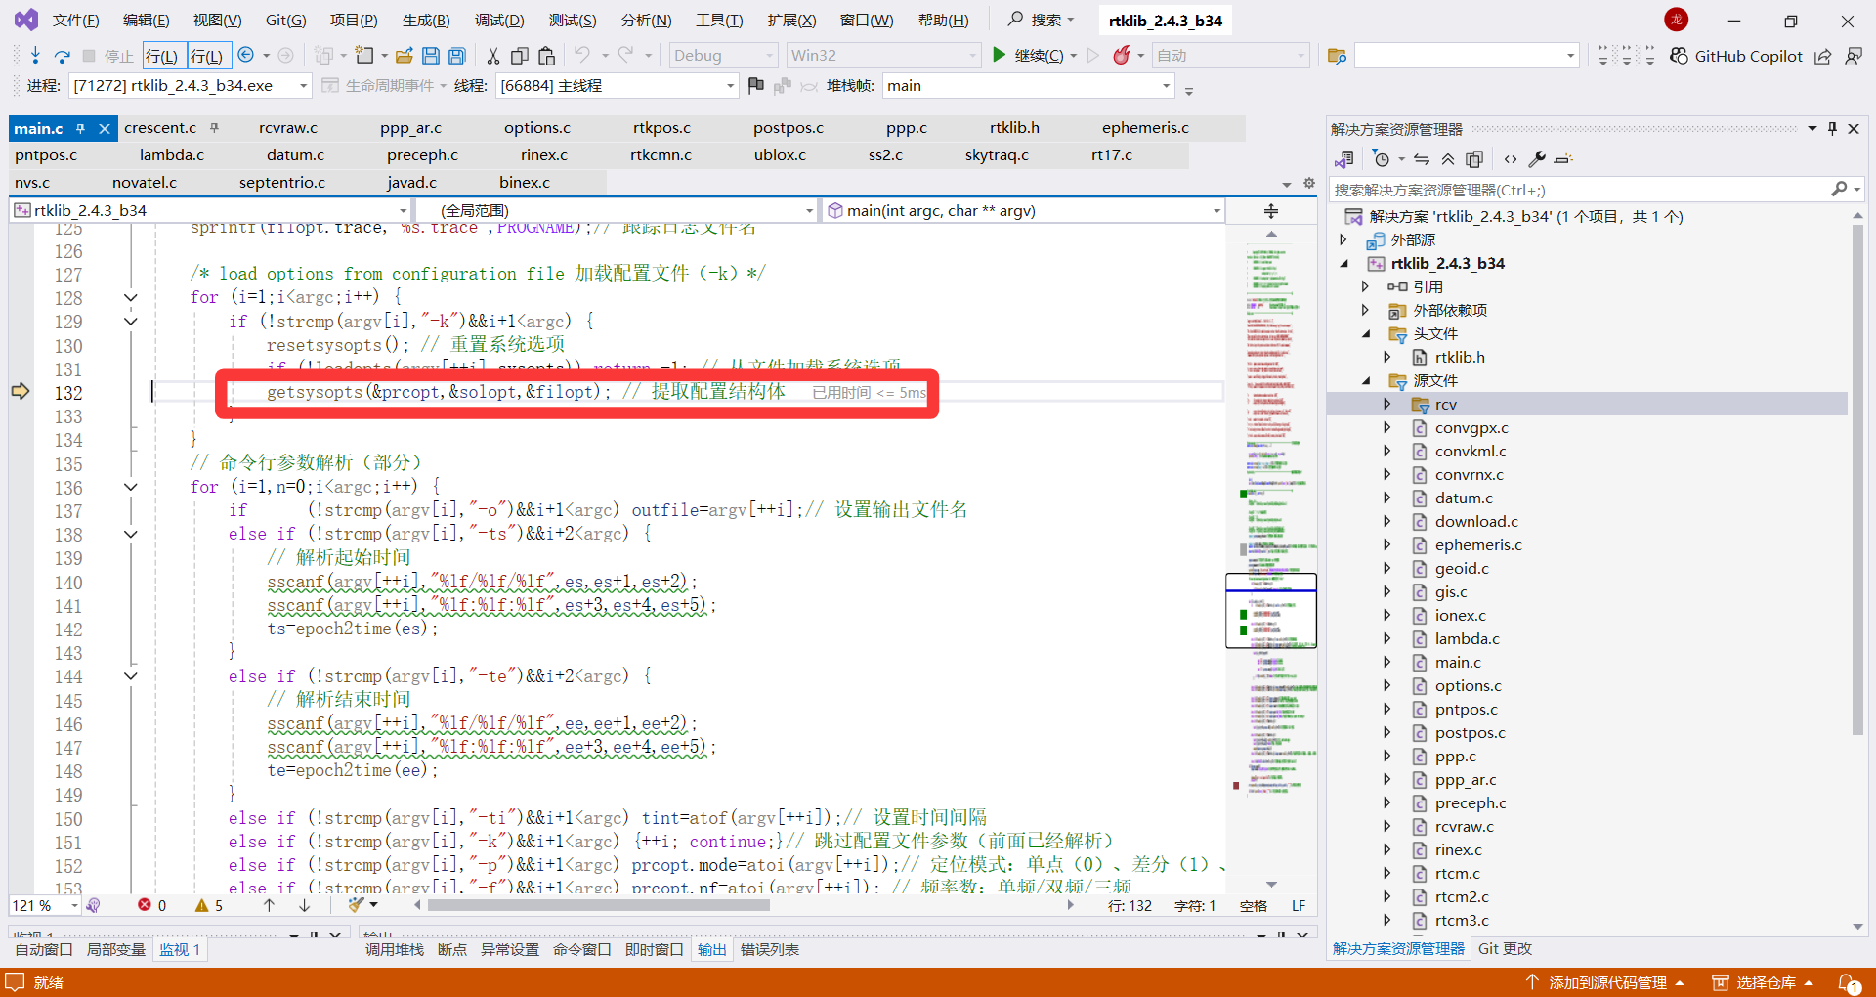Open the 调试(D) menu
This screenshot has width=1876, height=997.
point(499,21)
